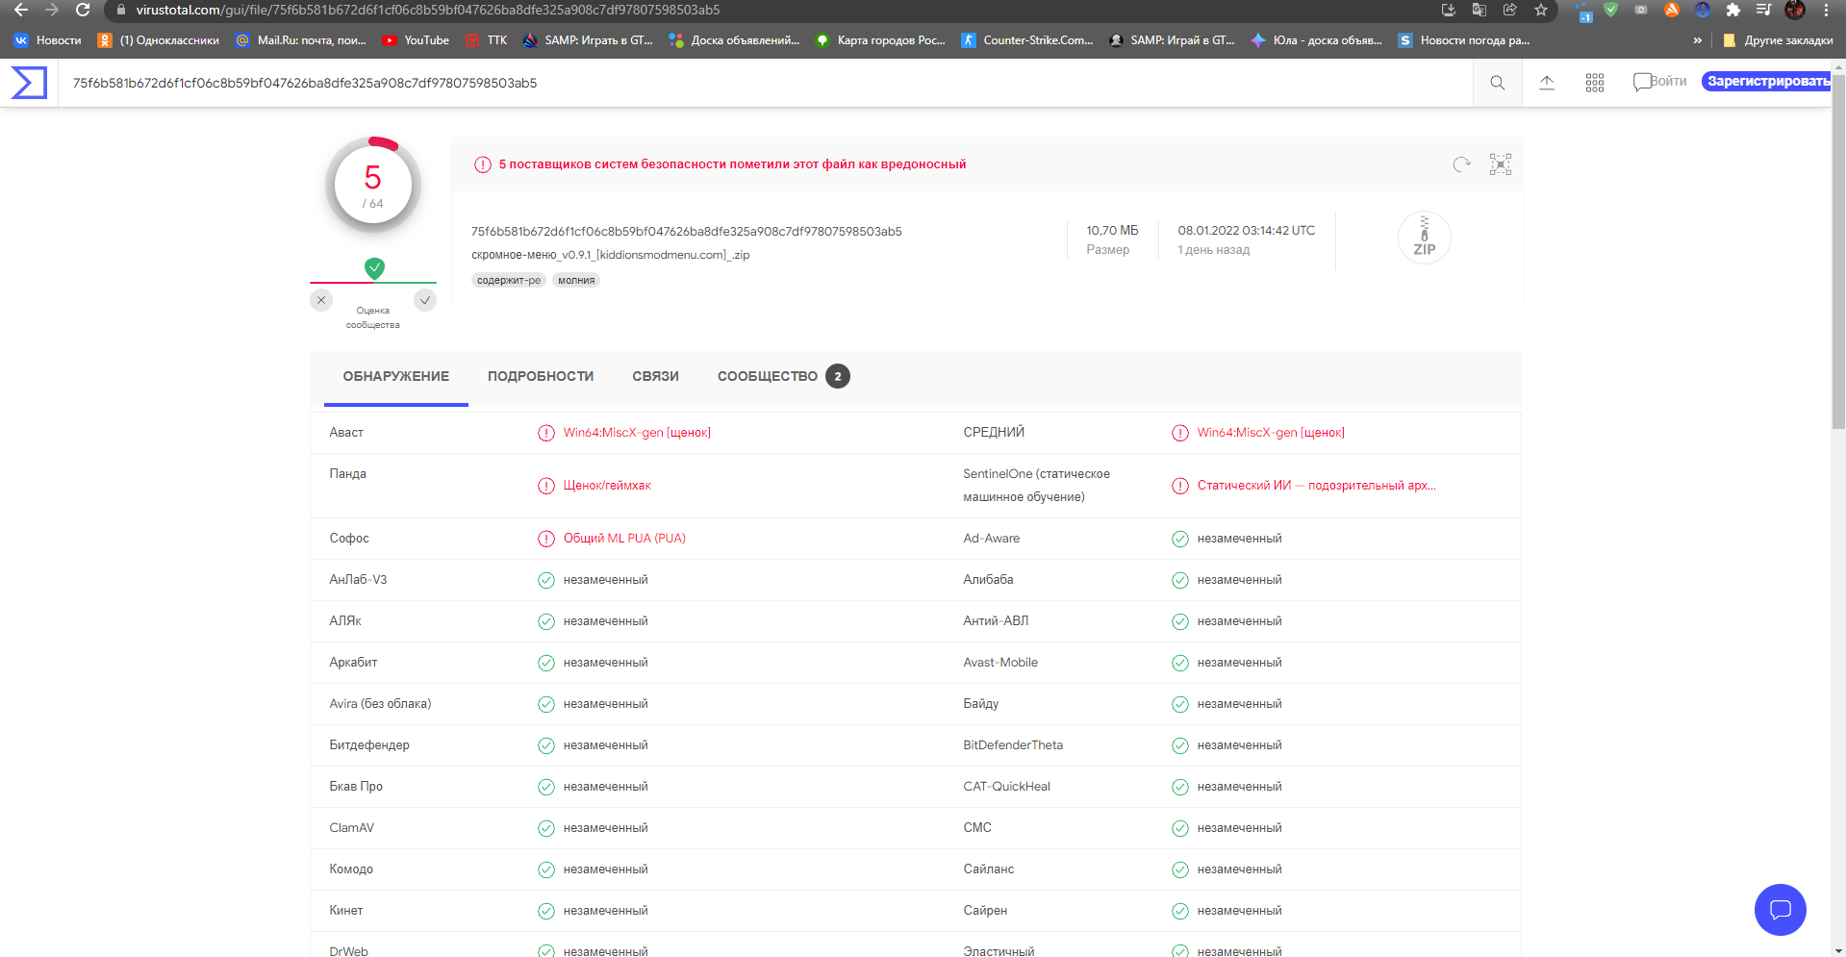This screenshot has height=957, width=1846.
Task: Click the browser address bar URL
Action: (x=427, y=10)
